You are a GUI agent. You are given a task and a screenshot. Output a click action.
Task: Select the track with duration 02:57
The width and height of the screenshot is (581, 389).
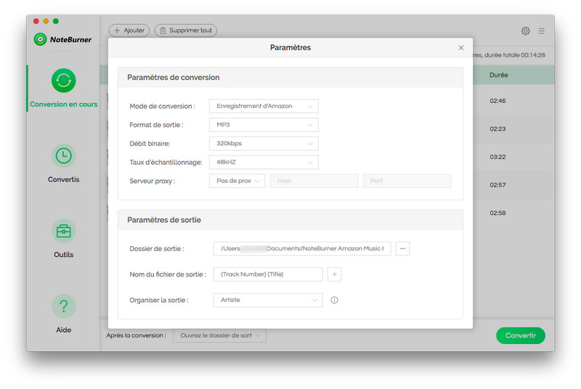click(x=497, y=185)
